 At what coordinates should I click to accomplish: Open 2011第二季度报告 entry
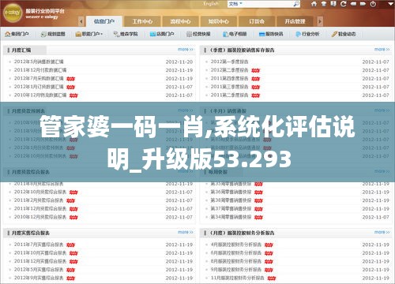click(229, 95)
